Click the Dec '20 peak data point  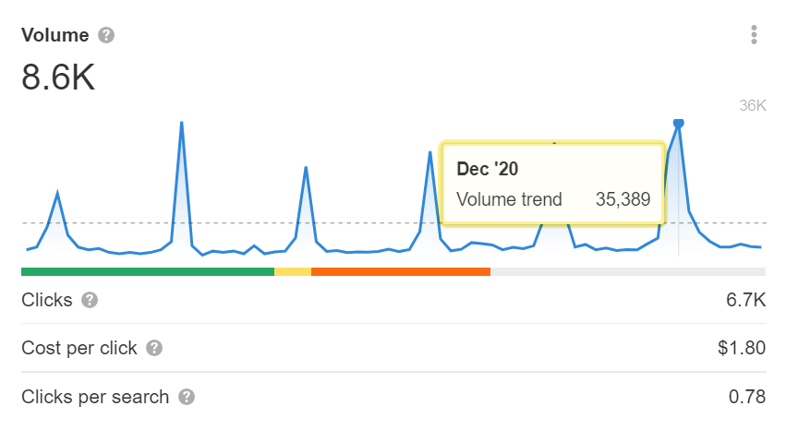click(x=679, y=123)
